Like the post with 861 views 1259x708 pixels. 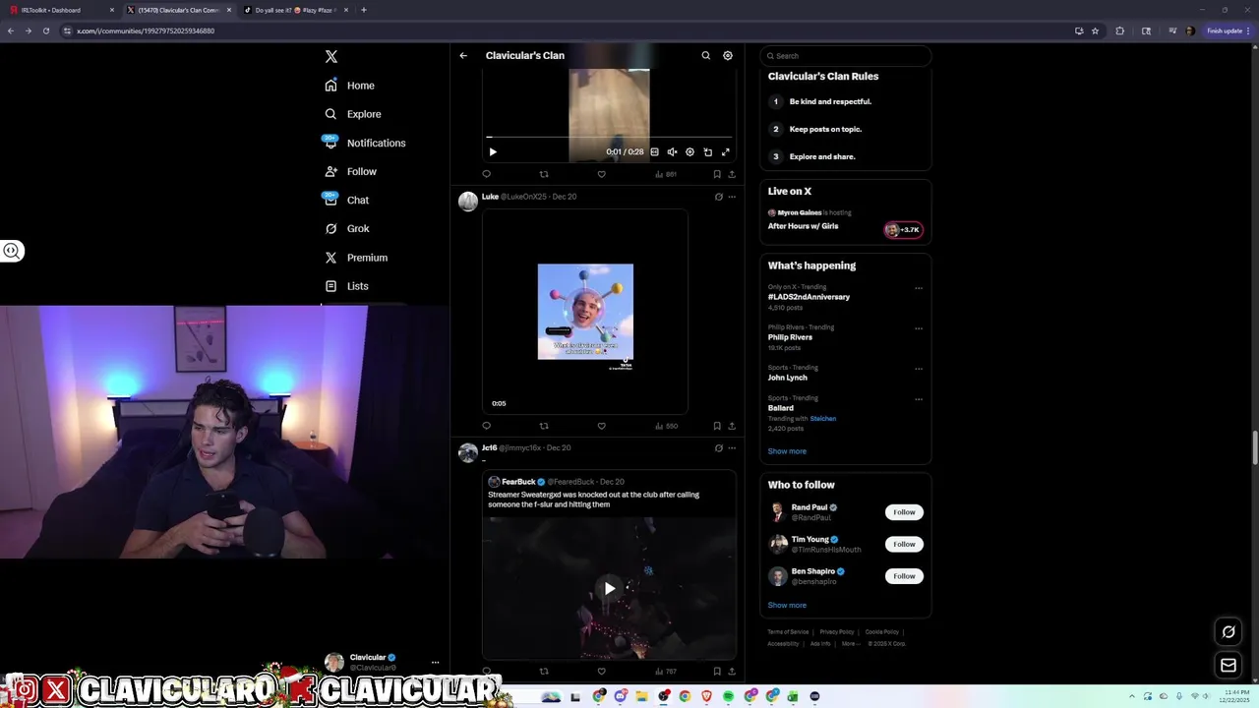tap(602, 174)
